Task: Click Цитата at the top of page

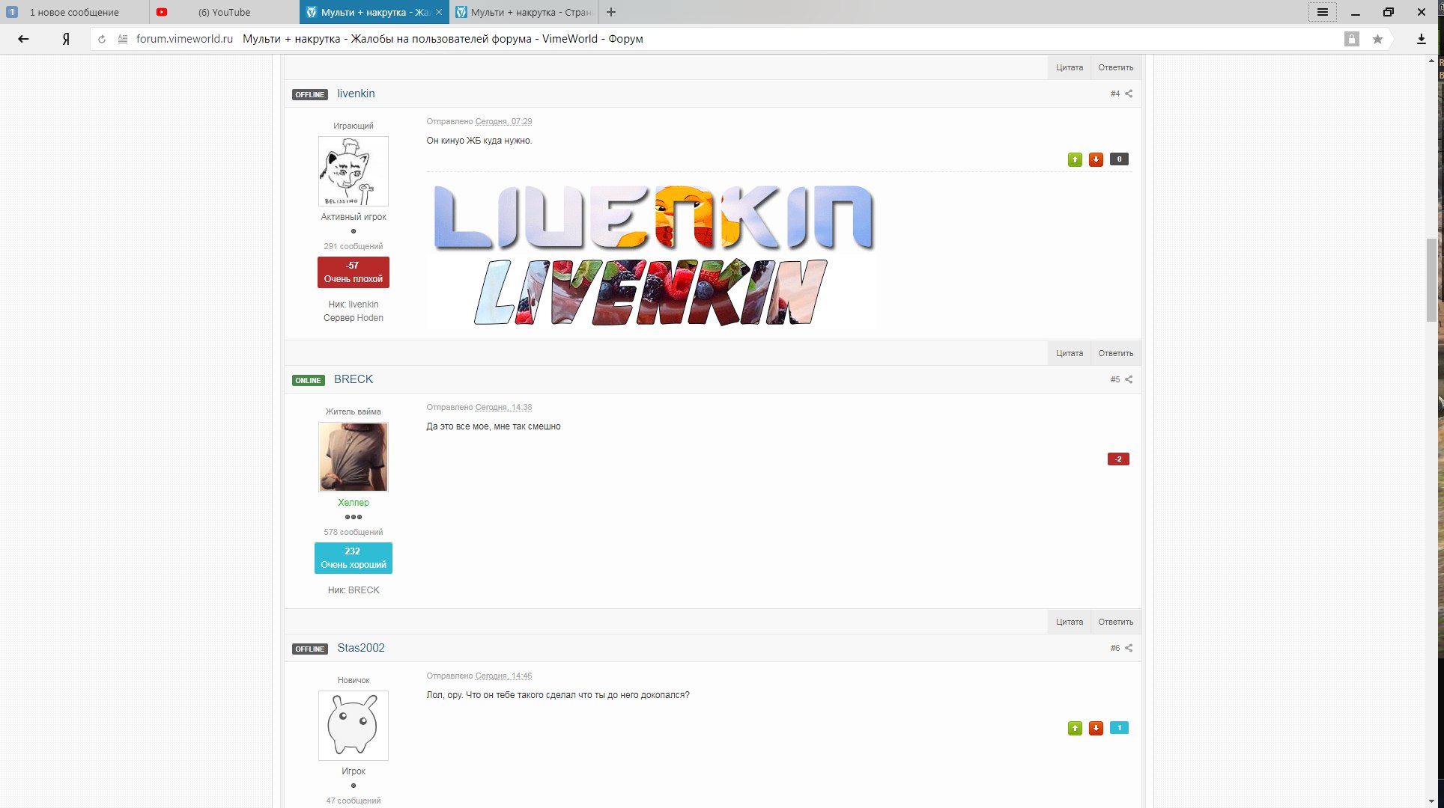Action: click(x=1070, y=67)
